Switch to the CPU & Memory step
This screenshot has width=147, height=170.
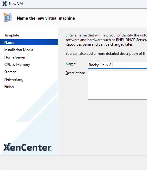17,65
